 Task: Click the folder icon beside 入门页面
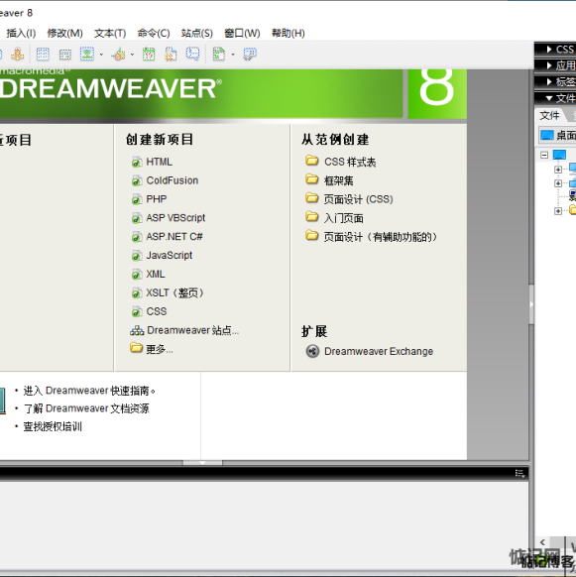pyautogui.click(x=311, y=217)
